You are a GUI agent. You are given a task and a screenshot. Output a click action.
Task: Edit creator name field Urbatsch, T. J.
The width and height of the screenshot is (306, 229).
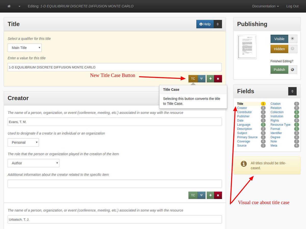pyautogui.click(x=115, y=219)
